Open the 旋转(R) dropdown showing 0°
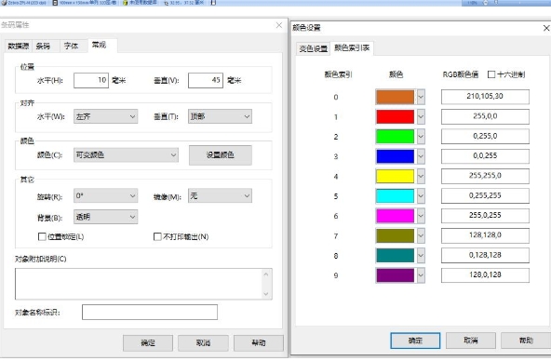Screen dimensions: 551x361 click(x=105, y=195)
